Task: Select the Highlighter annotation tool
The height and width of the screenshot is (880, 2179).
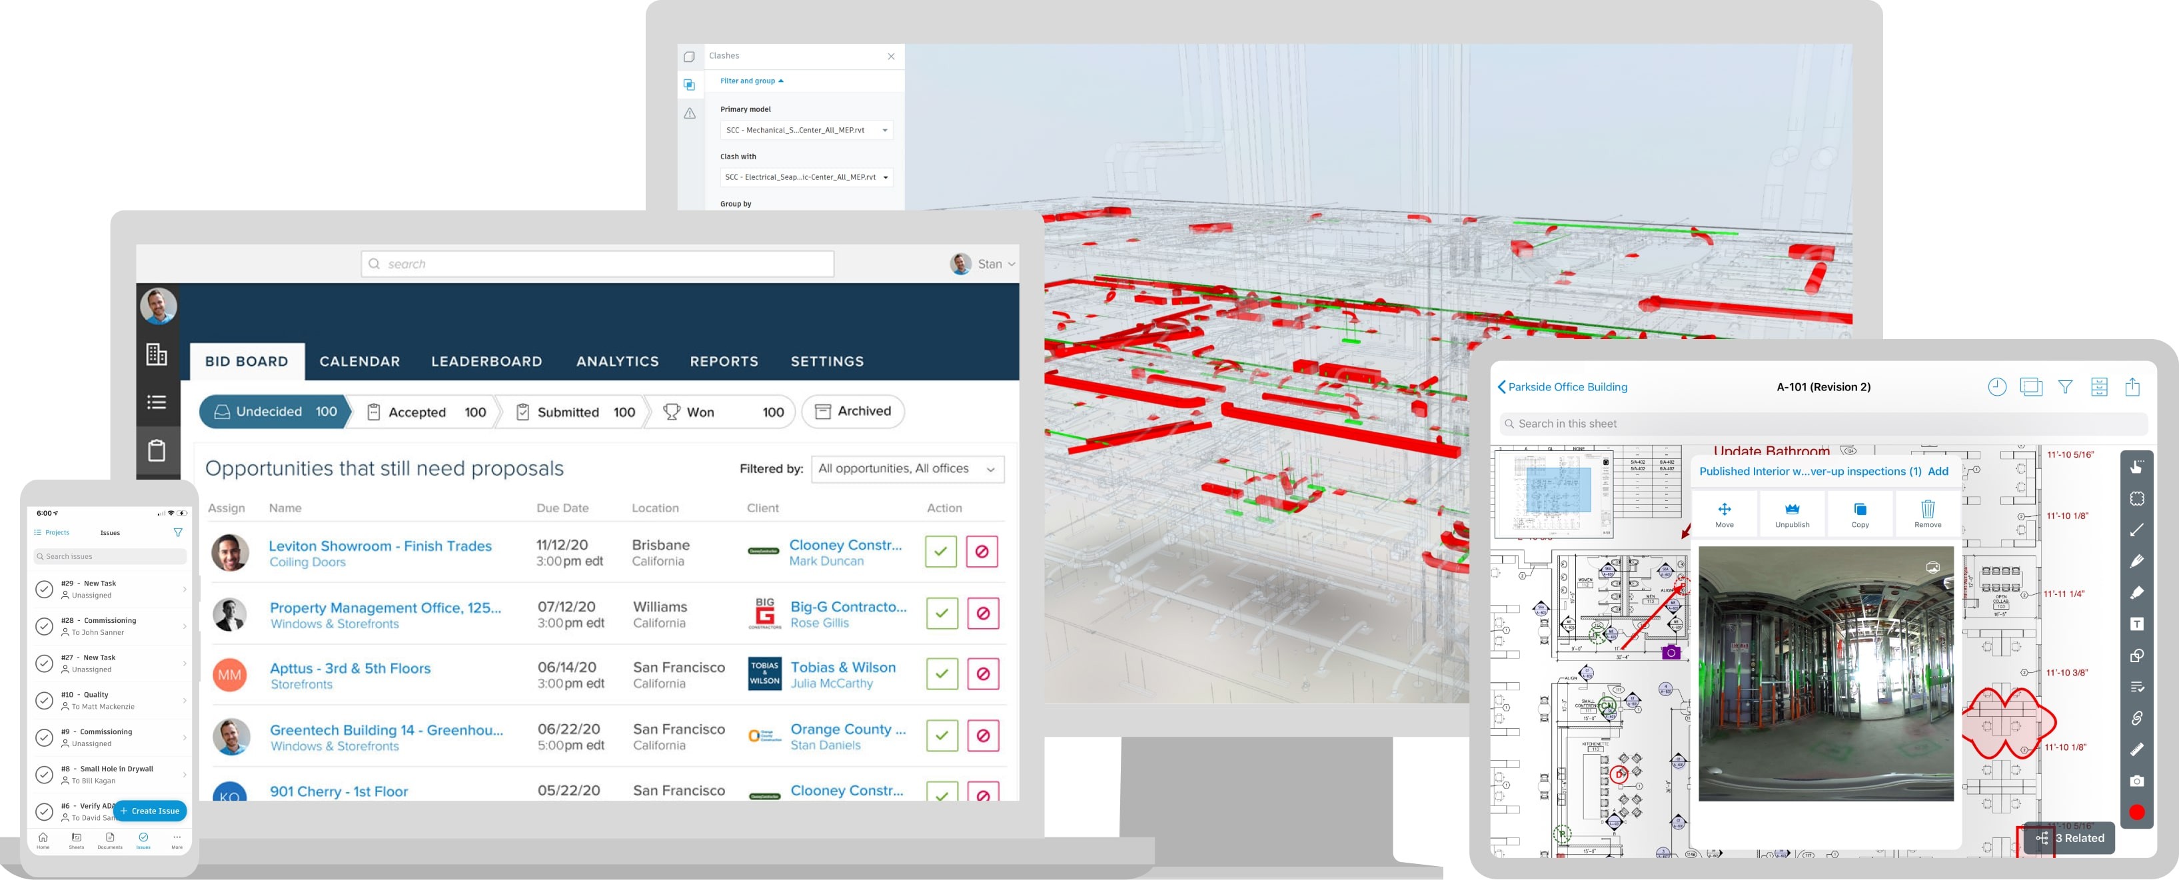Action: [2137, 592]
